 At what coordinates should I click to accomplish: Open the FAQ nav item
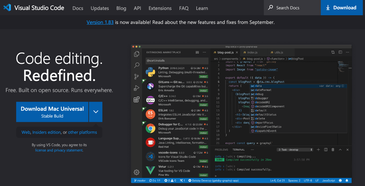point(184,8)
